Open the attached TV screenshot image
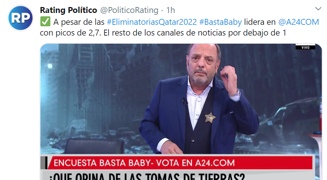The image size is (327, 180). click(x=181, y=112)
